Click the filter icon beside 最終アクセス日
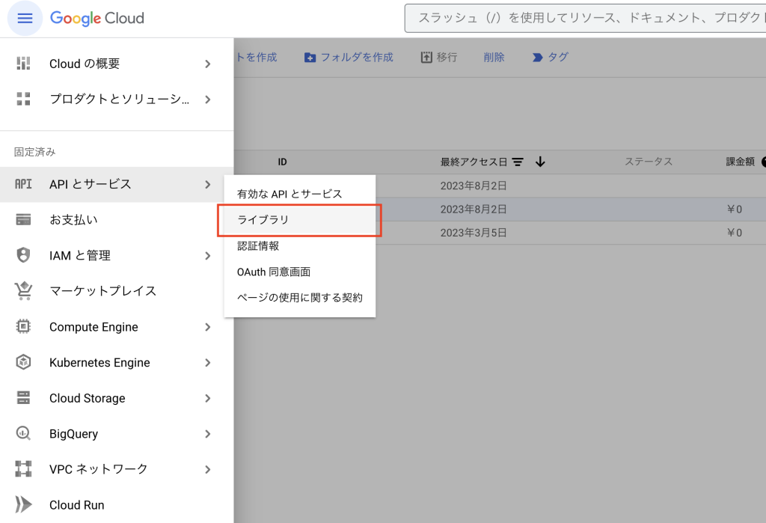The image size is (766, 523). click(518, 162)
